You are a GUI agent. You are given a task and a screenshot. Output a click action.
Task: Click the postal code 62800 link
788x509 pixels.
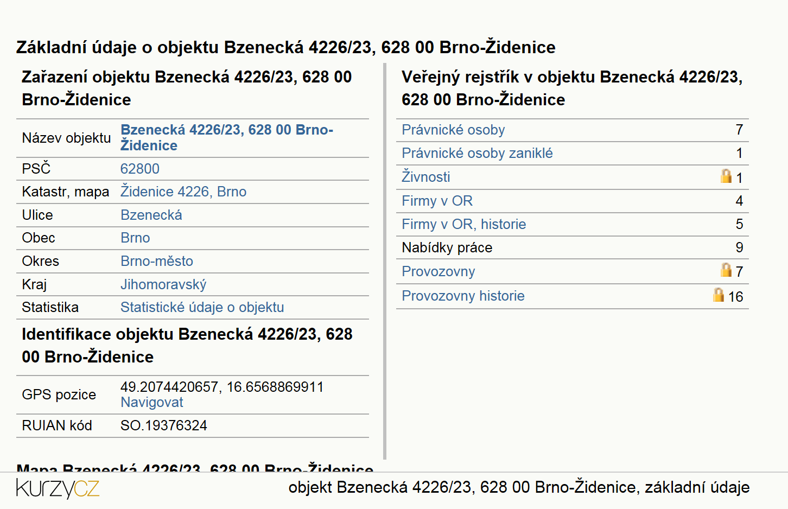[140, 169]
